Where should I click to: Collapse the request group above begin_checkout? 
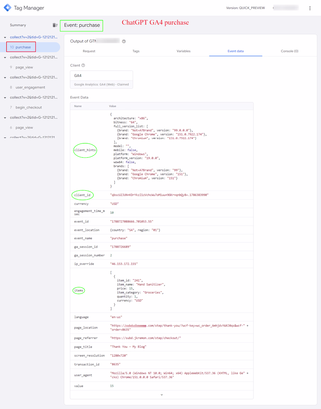(5, 97)
